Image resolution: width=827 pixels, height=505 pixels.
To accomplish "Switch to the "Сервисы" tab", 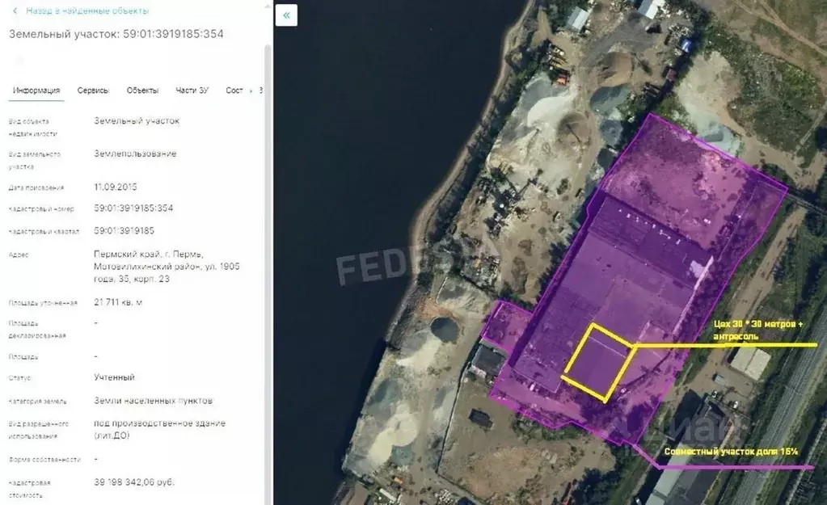I will point(93,90).
